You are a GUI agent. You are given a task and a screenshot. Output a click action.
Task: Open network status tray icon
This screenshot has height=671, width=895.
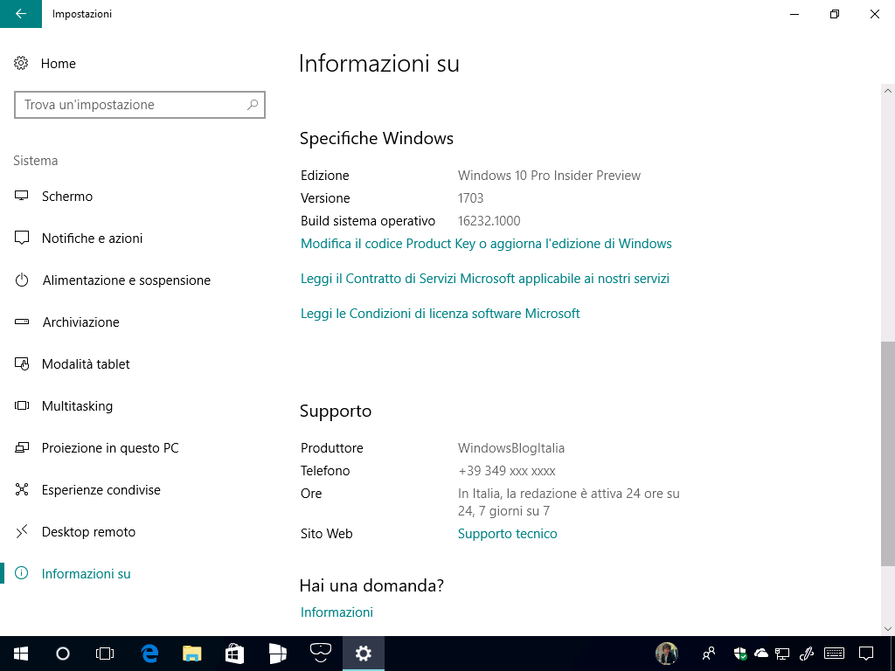click(x=782, y=654)
